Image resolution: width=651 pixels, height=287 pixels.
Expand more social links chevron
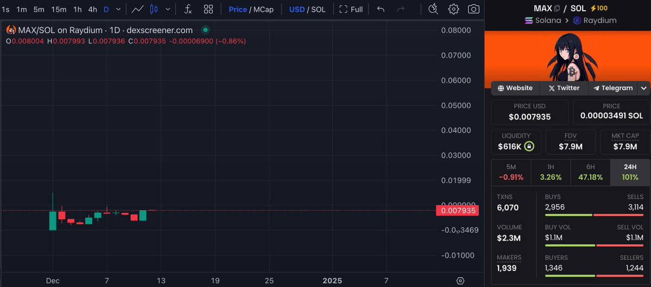pyautogui.click(x=644, y=88)
